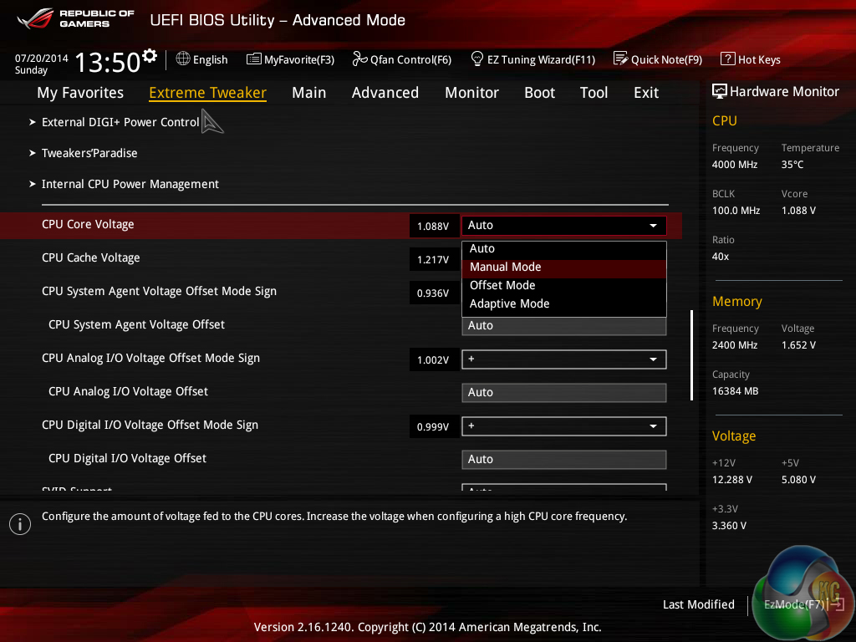Choose Offset Mode option
Screen dimensions: 856x642
(563, 286)
